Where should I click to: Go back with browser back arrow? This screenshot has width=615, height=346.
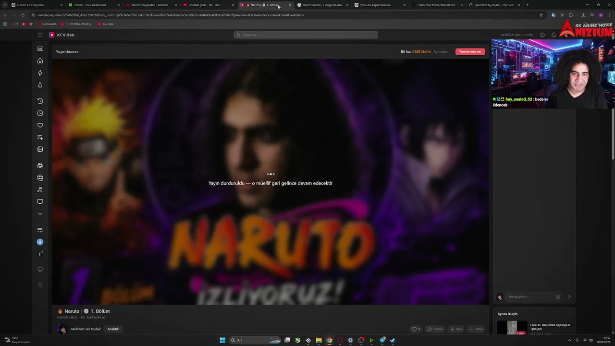(x=5, y=15)
